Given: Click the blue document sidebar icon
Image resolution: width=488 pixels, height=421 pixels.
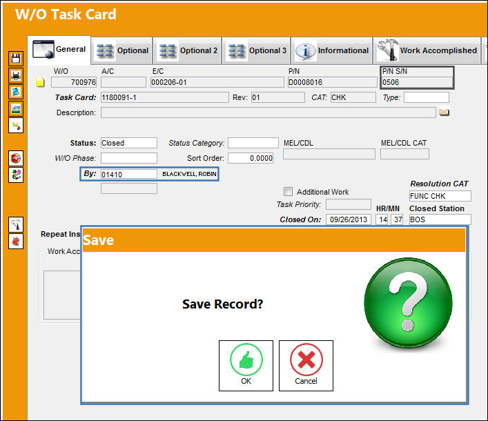Looking at the screenshot, I should [x=16, y=92].
